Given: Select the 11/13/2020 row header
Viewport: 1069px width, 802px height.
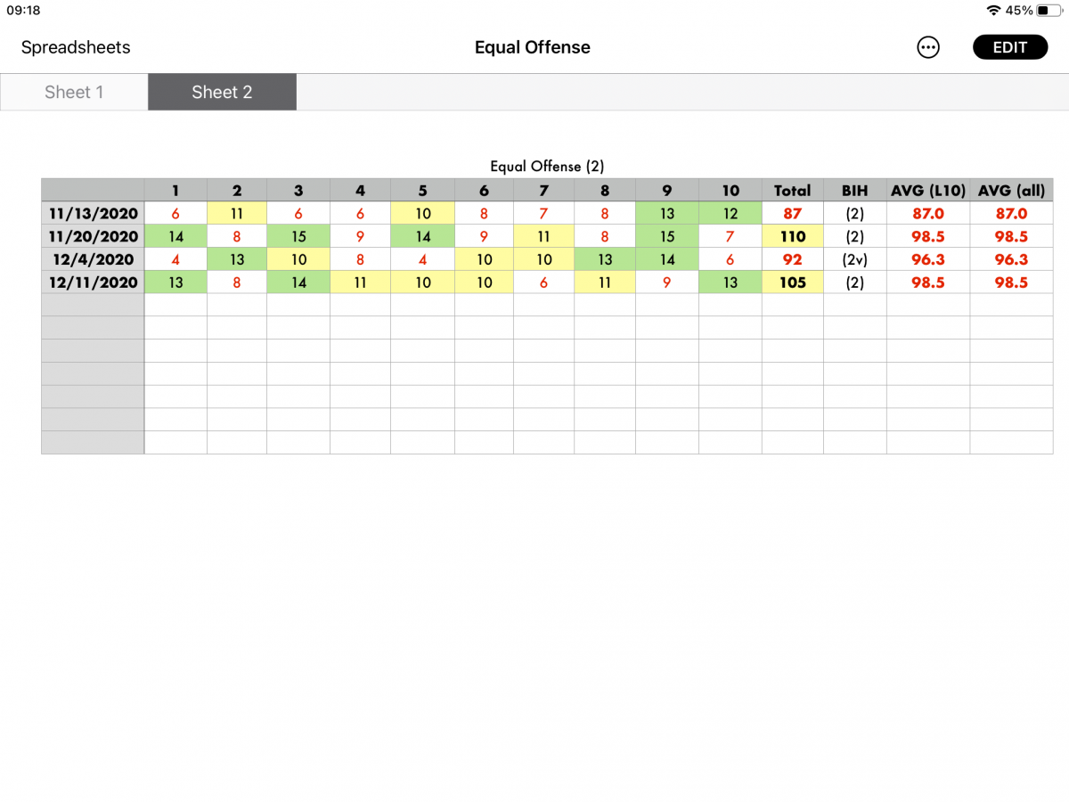Looking at the screenshot, I should [x=93, y=214].
